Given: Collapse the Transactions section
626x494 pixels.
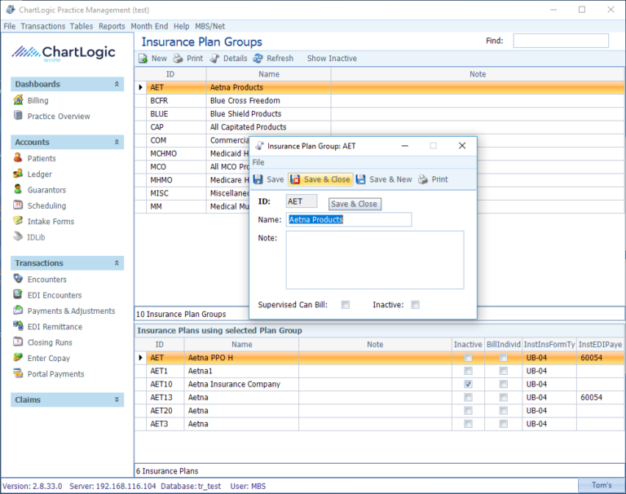Looking at the screenshot, I should [x=117, y=262].
